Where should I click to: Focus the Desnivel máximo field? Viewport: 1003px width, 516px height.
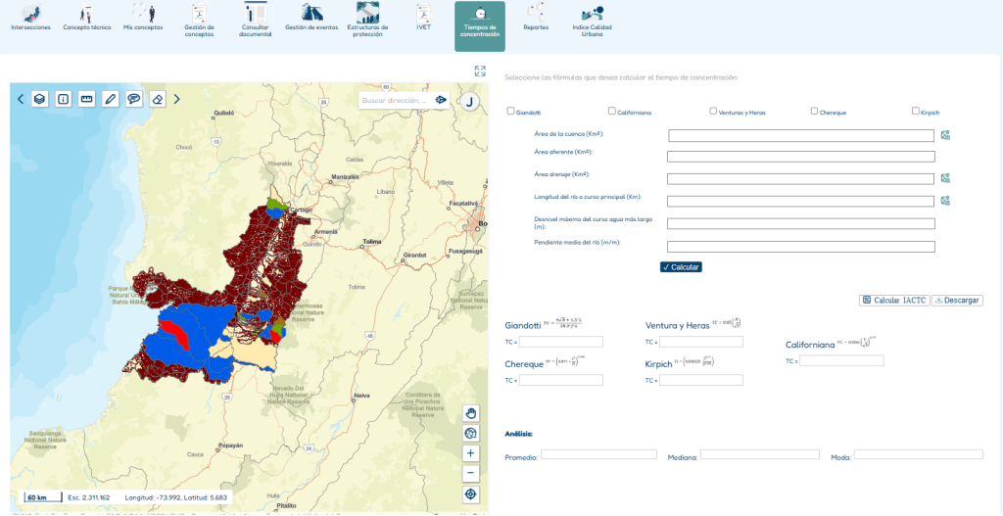tap(801, 224)
